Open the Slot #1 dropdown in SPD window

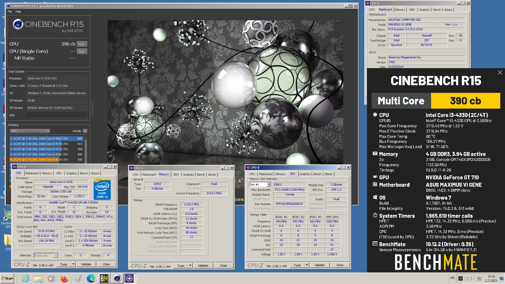(x=260, y=185)
